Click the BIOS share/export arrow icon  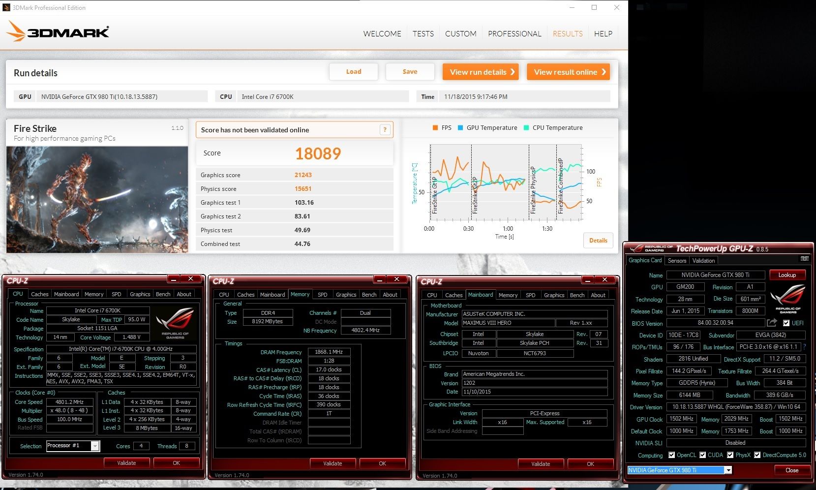point(772,323)
